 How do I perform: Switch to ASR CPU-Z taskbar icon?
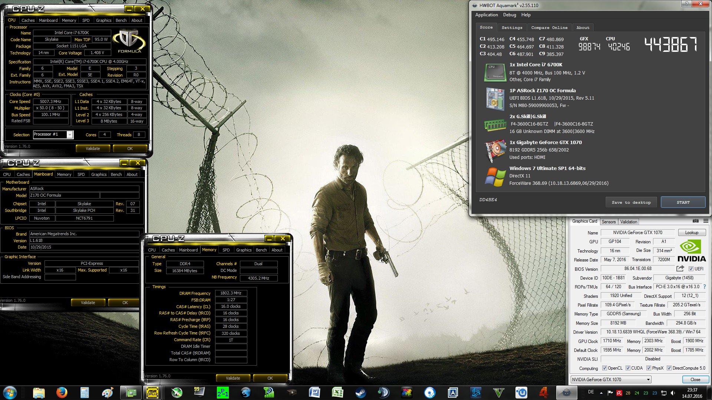[x=152, y=392]
